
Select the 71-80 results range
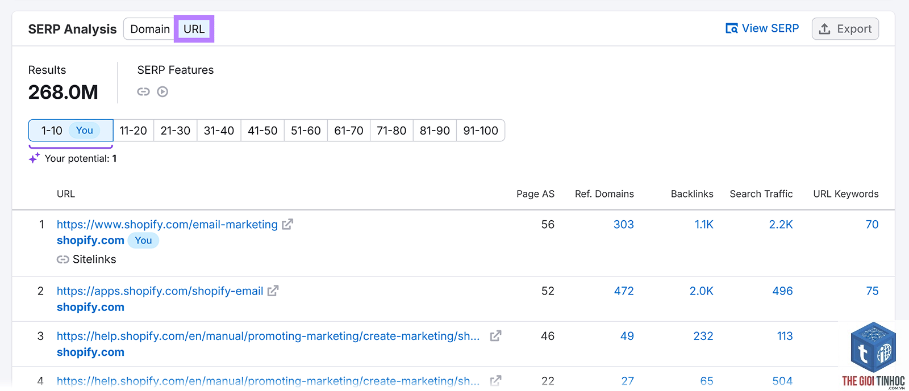pyautogui.click(x=391, y=131)
